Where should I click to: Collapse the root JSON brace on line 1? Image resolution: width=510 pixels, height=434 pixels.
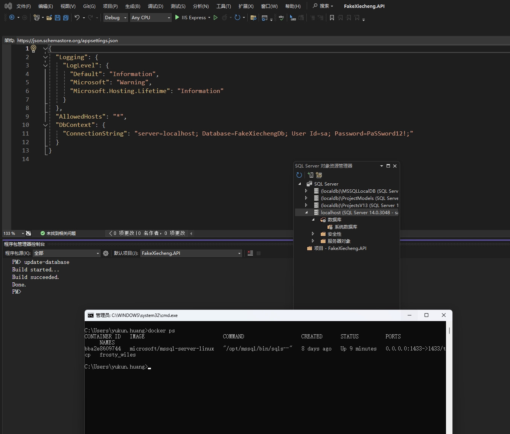click(x=45, y=49)
